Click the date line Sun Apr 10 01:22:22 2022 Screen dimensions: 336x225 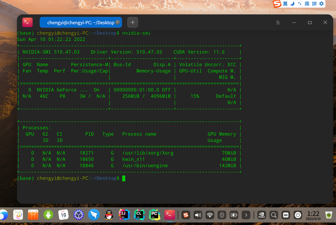click(51, 39)
